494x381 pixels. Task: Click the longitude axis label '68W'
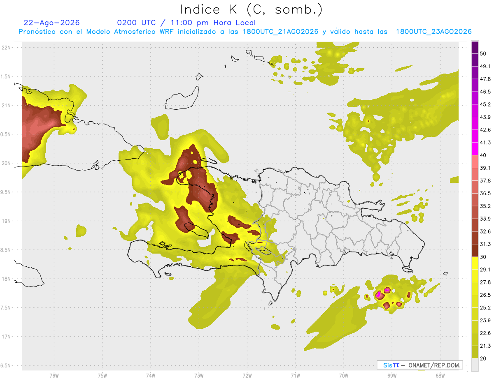[440, 375]
